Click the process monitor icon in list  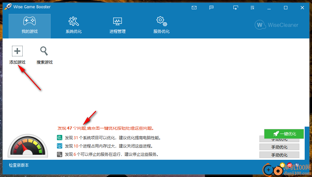(x=60, y=146)
